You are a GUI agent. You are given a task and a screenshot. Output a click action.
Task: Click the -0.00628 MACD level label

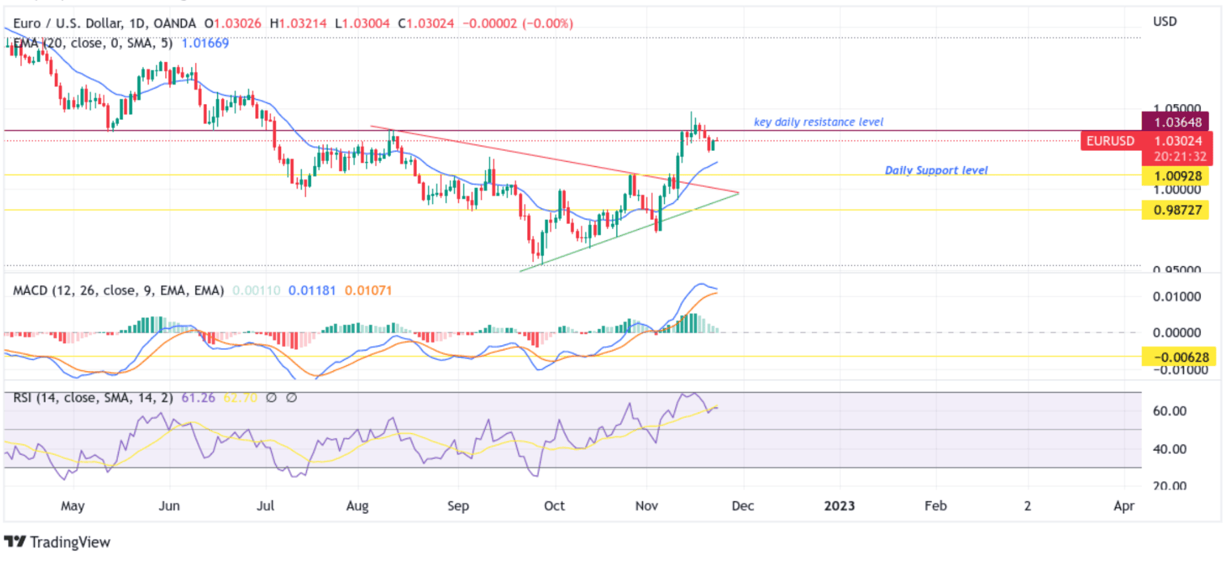point(1180,357)
